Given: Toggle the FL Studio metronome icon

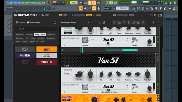Looking at the screenshot, I should point(80,3).
